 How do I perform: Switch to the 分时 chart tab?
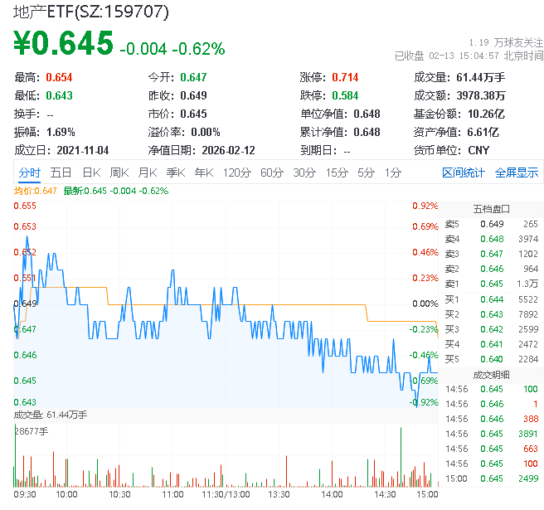pos(29,172)
